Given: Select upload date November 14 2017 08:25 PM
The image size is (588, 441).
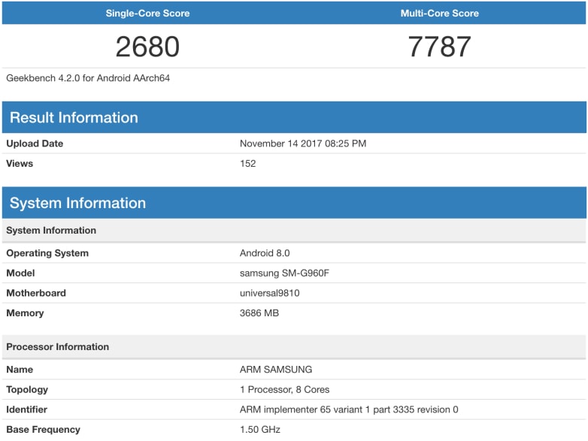Looking at the screenshot, I should [303, 143].
